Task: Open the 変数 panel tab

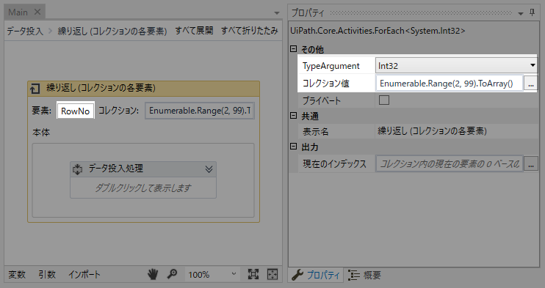Action: coord(17,275)
